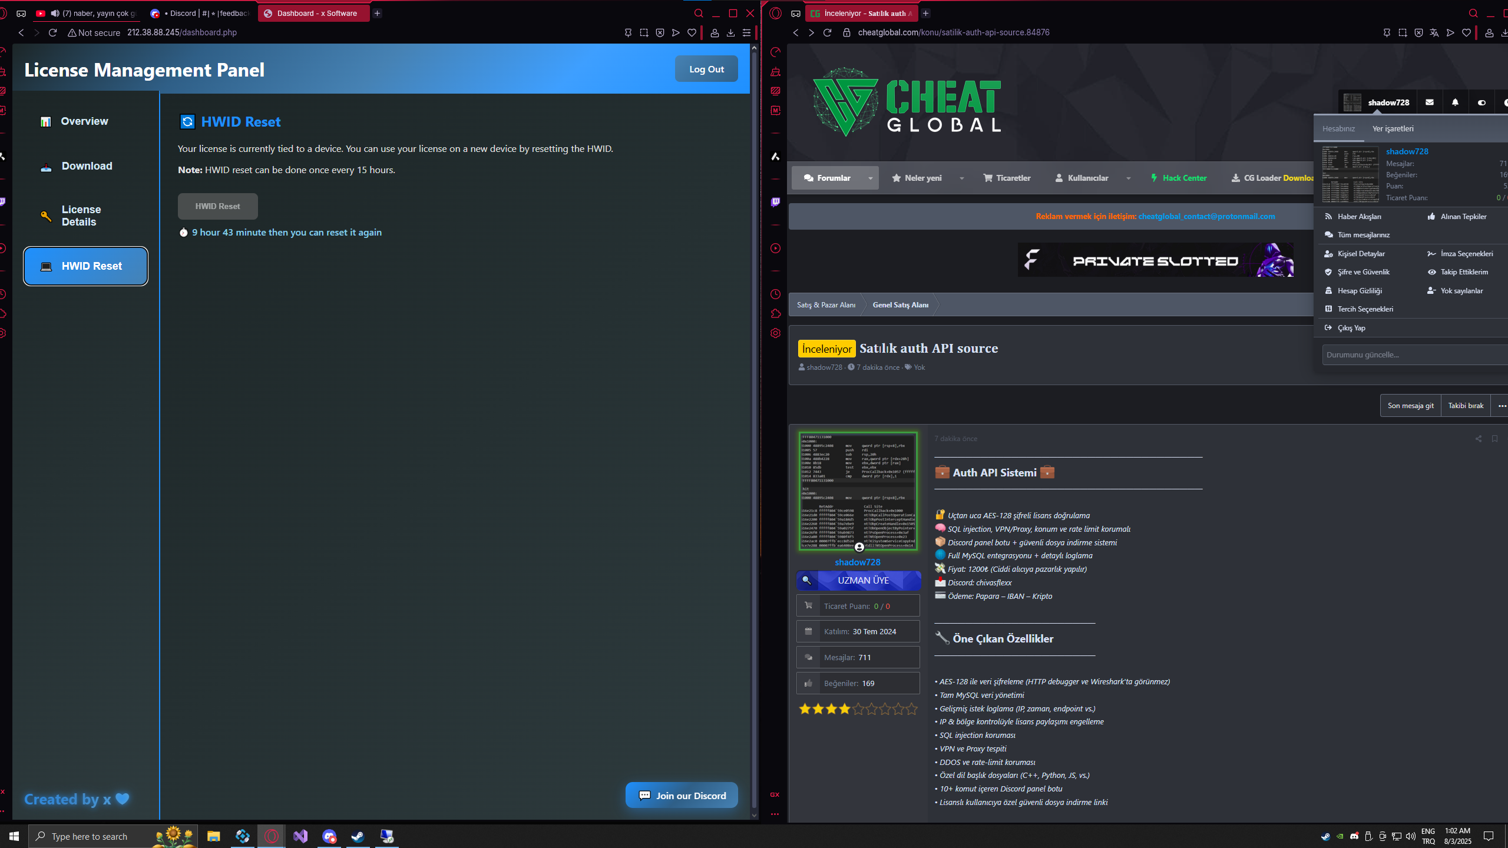Bookmark the forum post with the bookmark icon
Viewport: 1508px width, 848px height.
1495,439
